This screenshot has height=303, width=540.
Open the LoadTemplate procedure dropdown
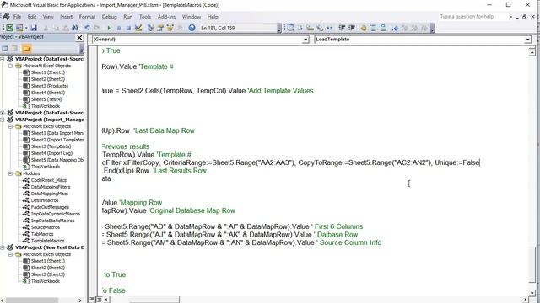point(527,40)
